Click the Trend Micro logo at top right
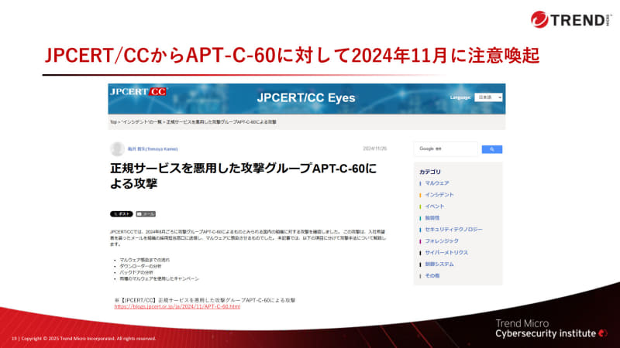This screenshot has height=348, width=620. click(571, 20)
